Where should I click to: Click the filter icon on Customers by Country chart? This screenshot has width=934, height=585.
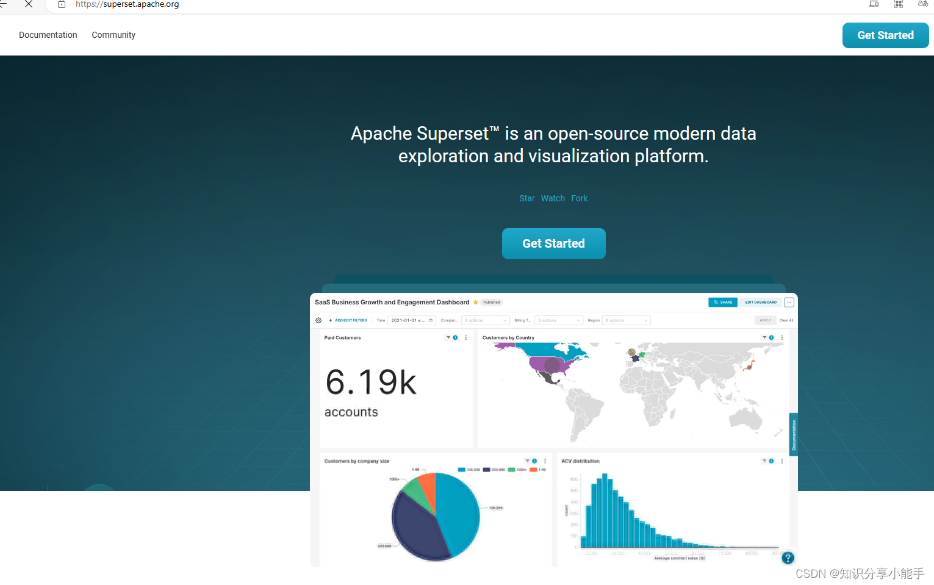(x=764, y=337)
